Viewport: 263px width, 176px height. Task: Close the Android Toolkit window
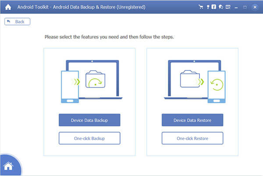pyautogui.click(x=255, y=7)
